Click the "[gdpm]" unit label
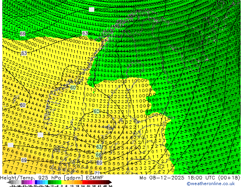The height and width of the screenshot is (187, 243). coord(74,178)
